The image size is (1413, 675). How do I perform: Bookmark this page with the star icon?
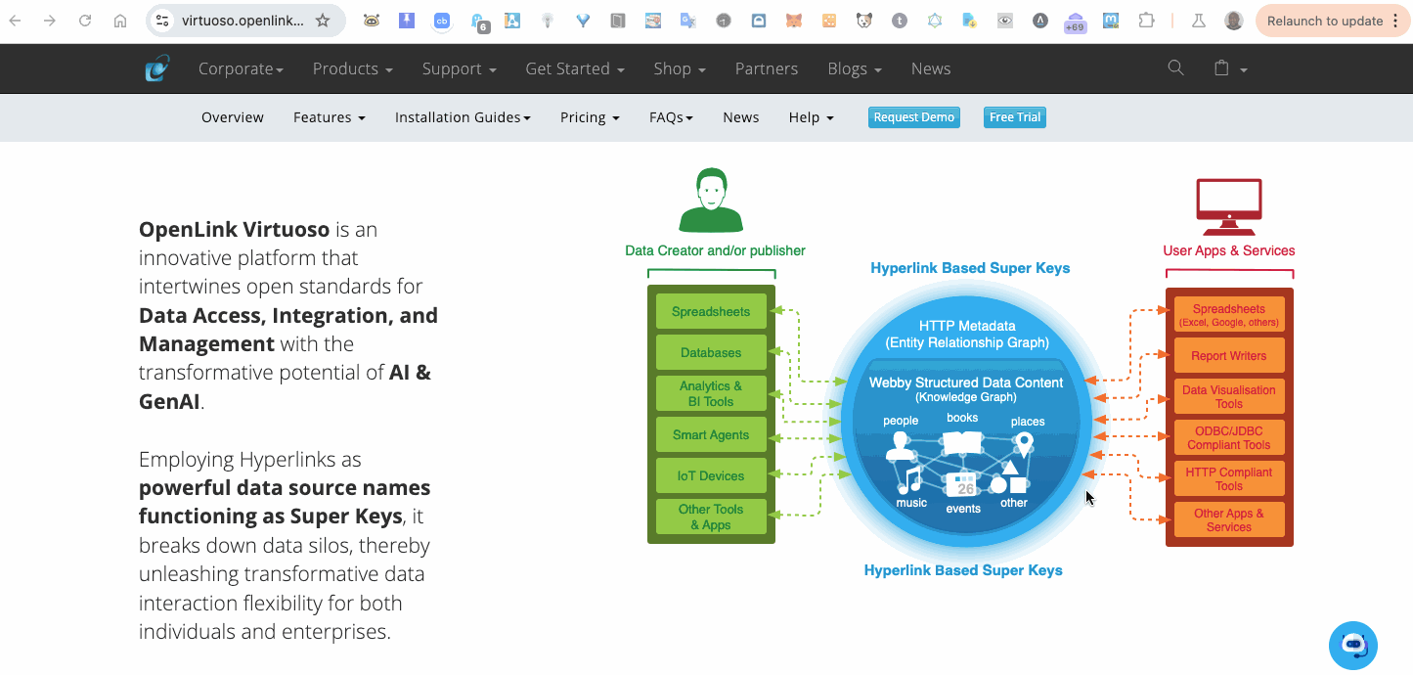(323, 21)
